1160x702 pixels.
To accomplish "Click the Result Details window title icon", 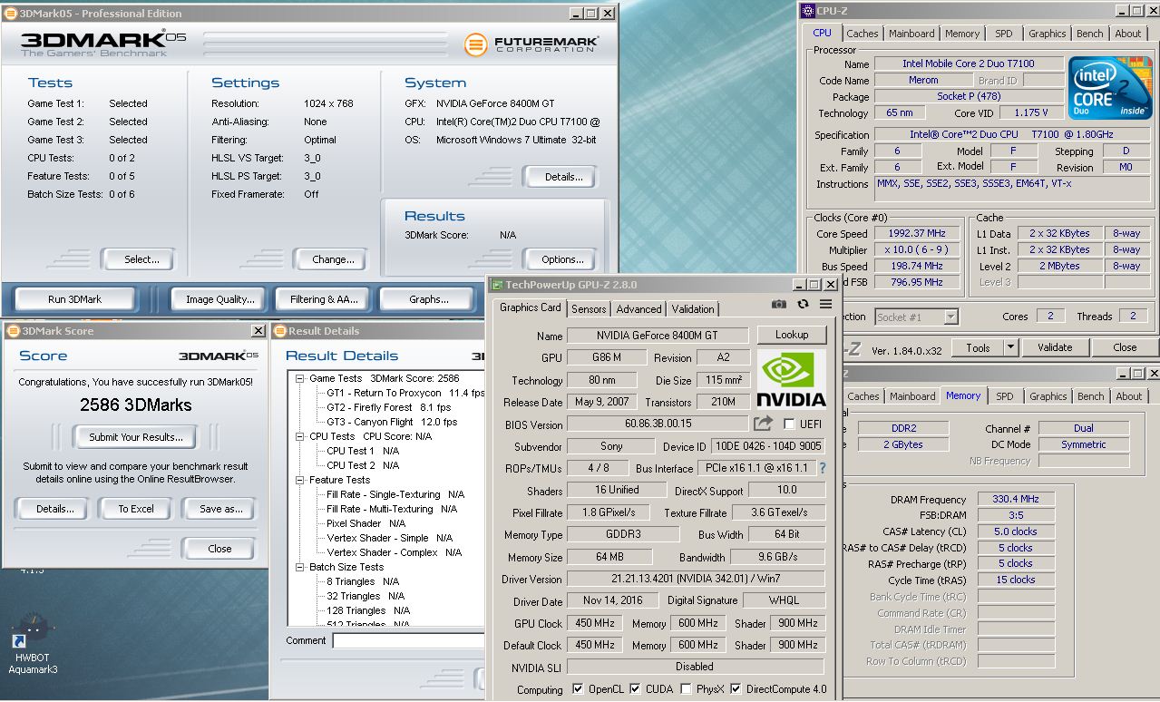I will 279,331.
